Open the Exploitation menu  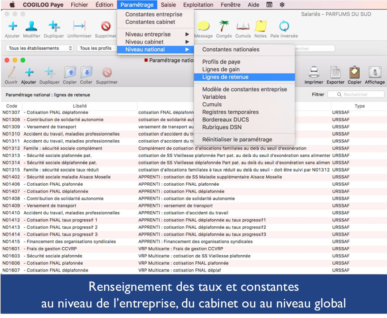click(198, 5)
